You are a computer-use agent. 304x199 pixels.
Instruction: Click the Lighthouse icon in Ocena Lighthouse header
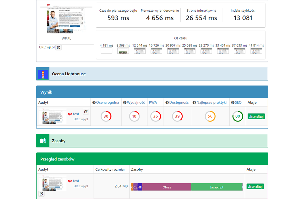pyautogui.click(x=43, y=74)
